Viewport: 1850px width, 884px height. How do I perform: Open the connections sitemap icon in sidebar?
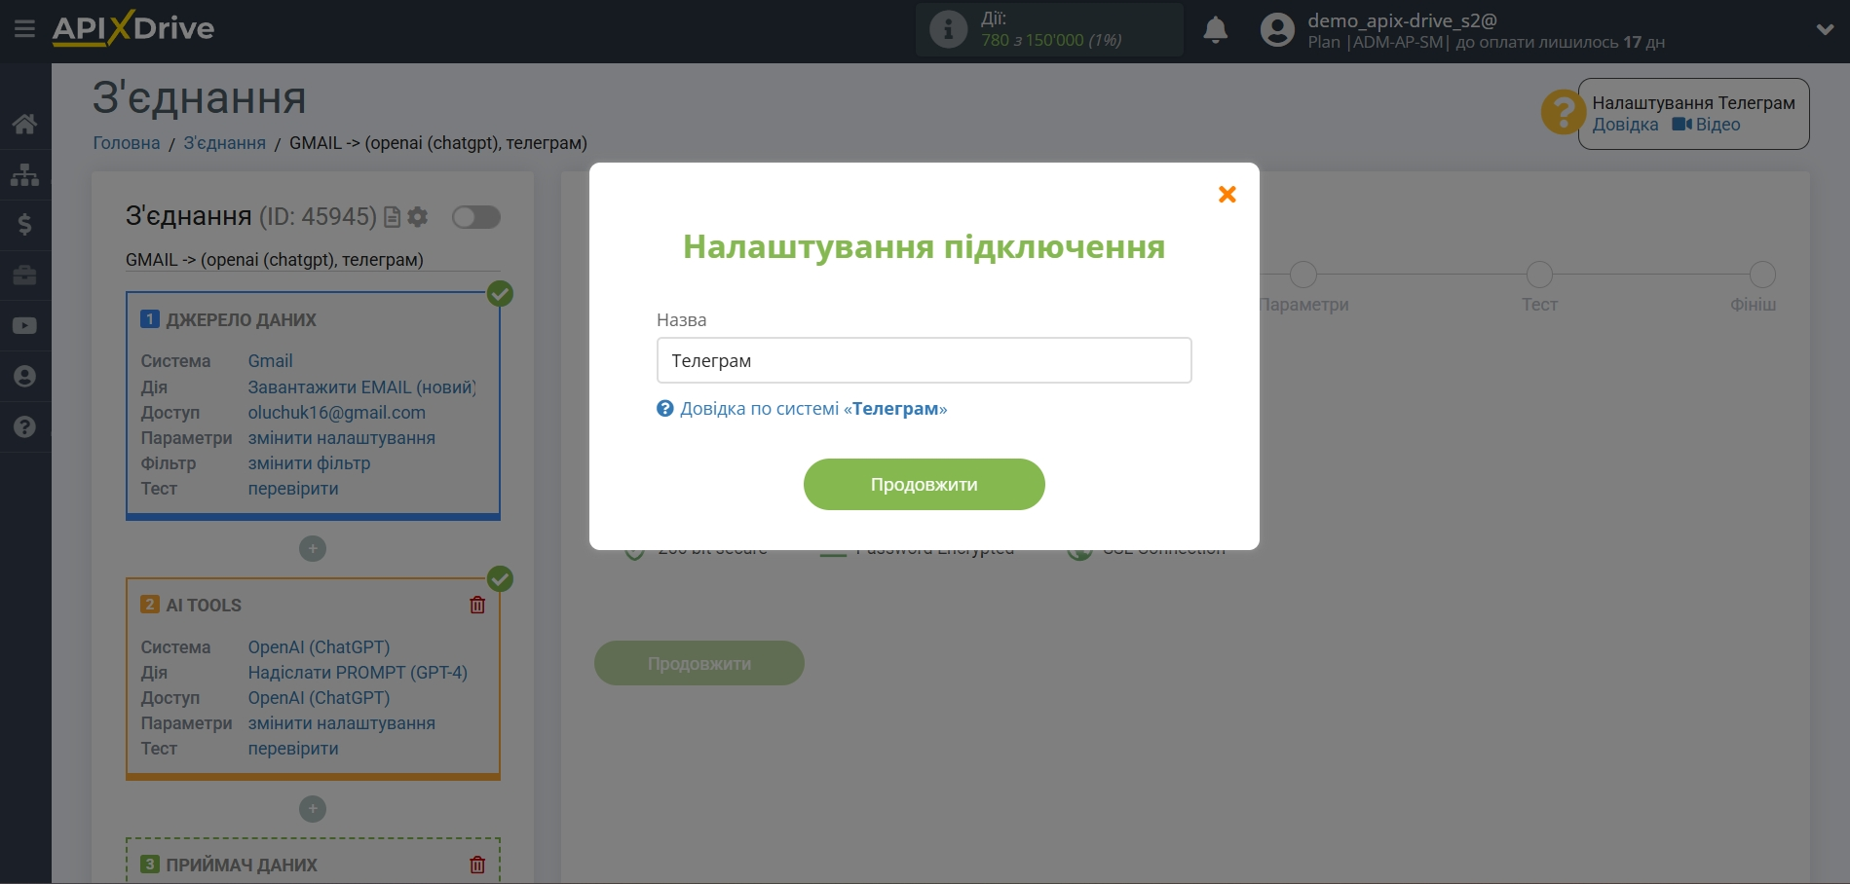point(24,174)
